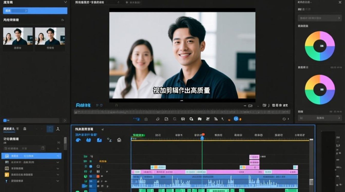
Task: Click the blue selection tool under the preview
Action: (137, 119)
